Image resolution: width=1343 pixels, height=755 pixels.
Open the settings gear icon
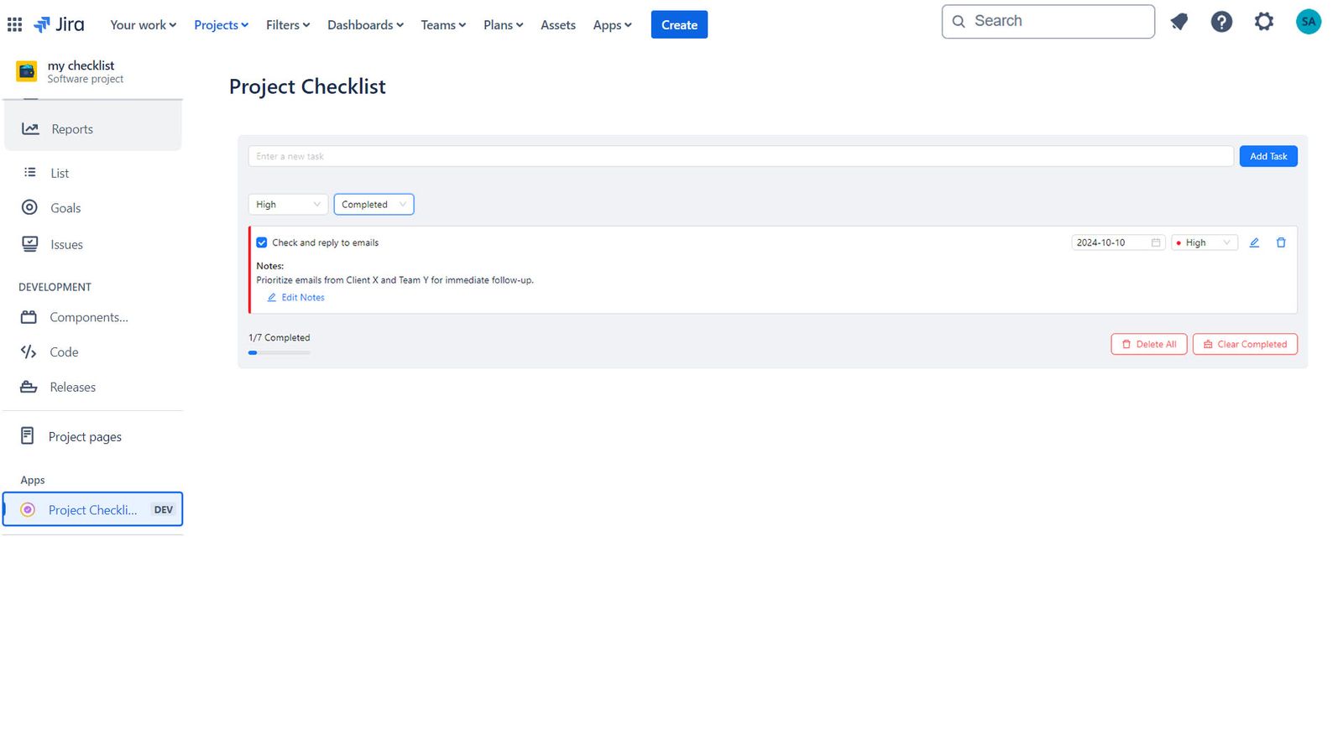[1264, 22]
